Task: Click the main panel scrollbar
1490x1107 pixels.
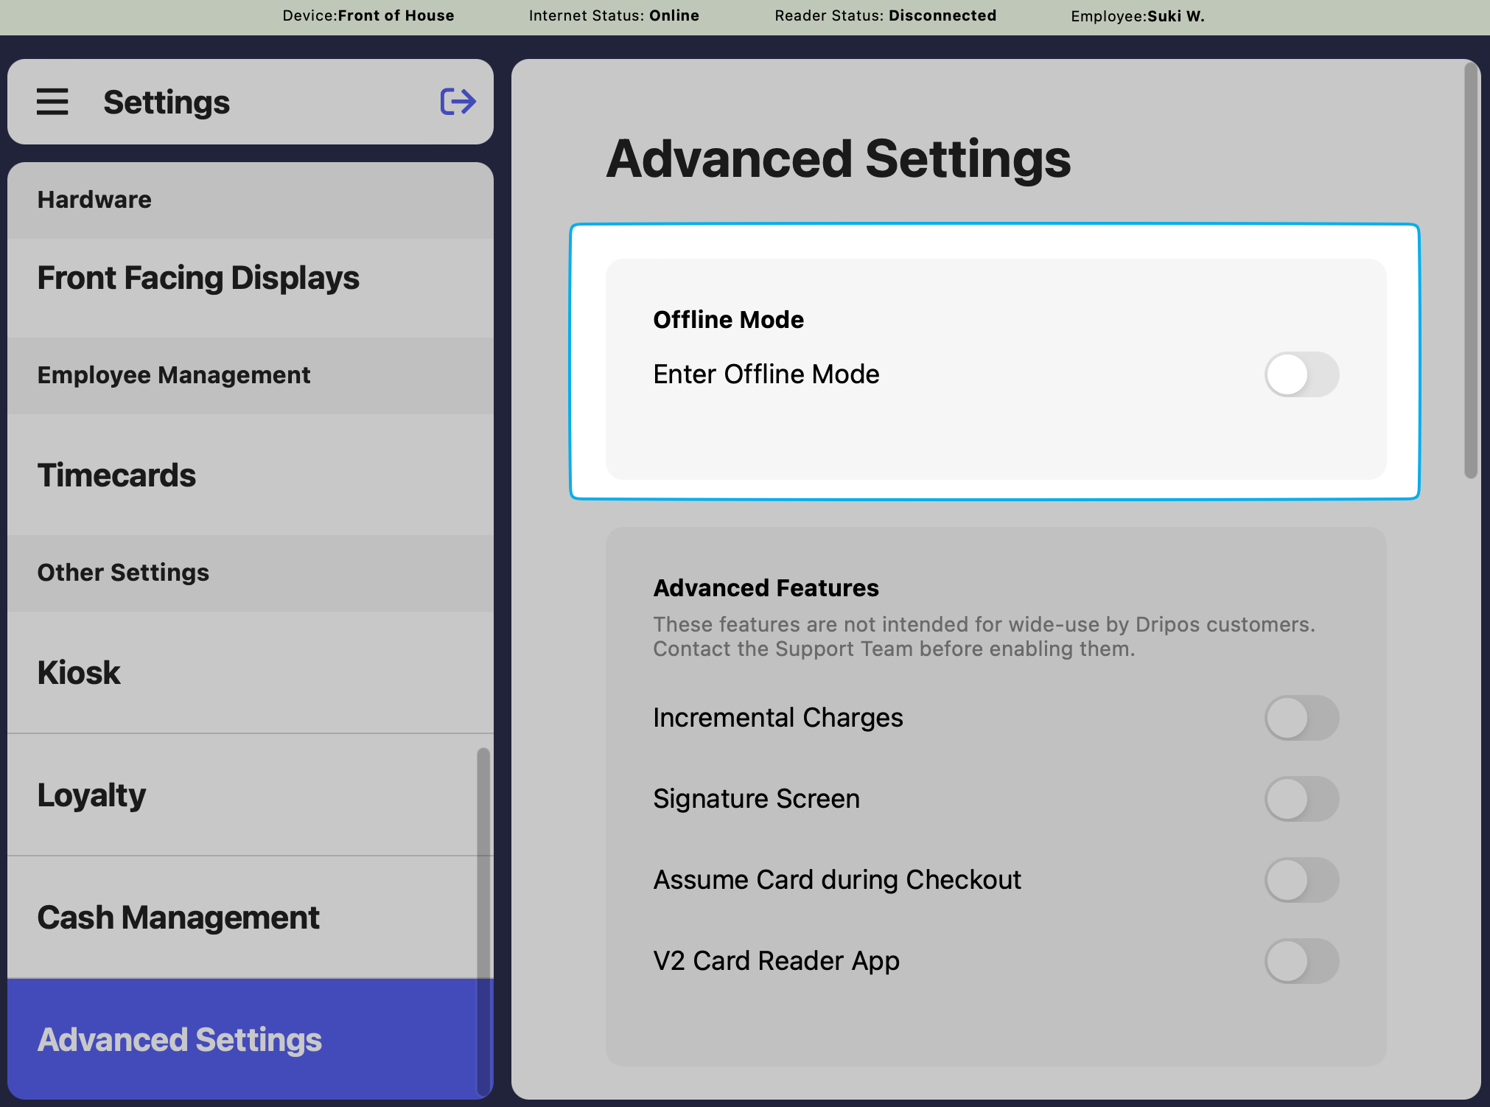Action: tap(1471, 271)
